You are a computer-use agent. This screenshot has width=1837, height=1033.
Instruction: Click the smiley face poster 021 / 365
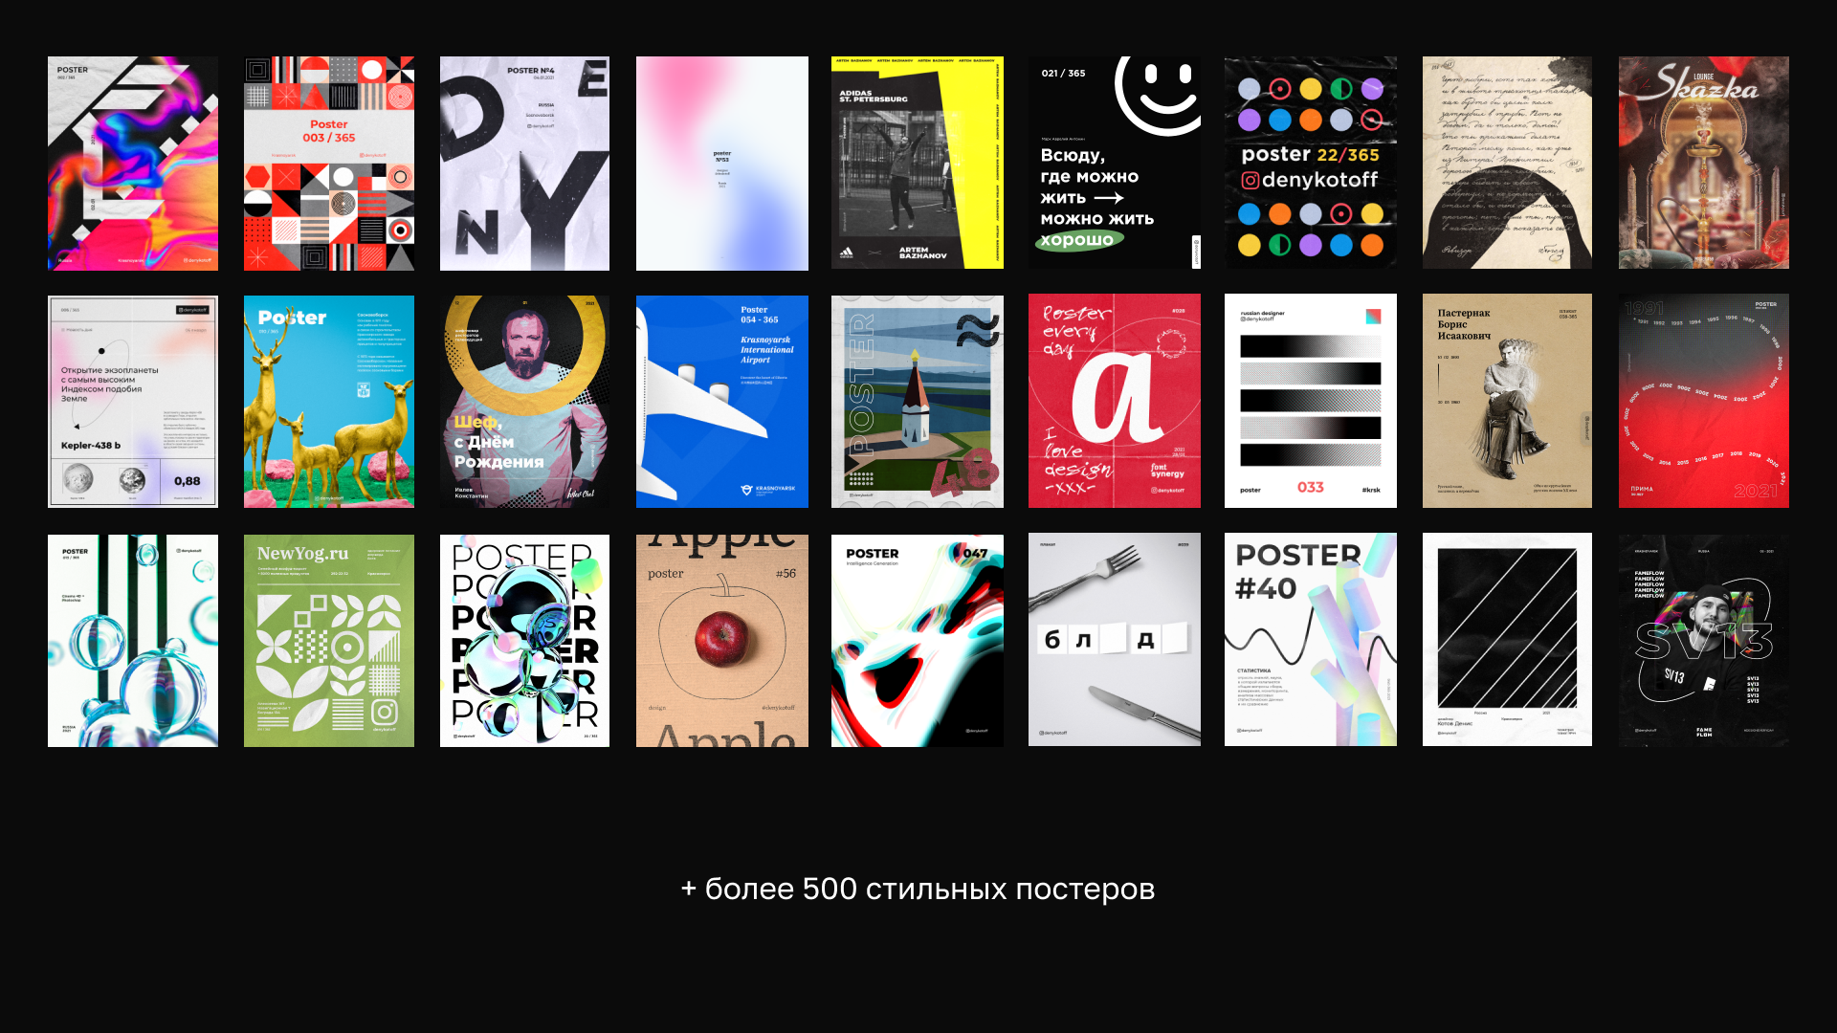[1114, 163]
